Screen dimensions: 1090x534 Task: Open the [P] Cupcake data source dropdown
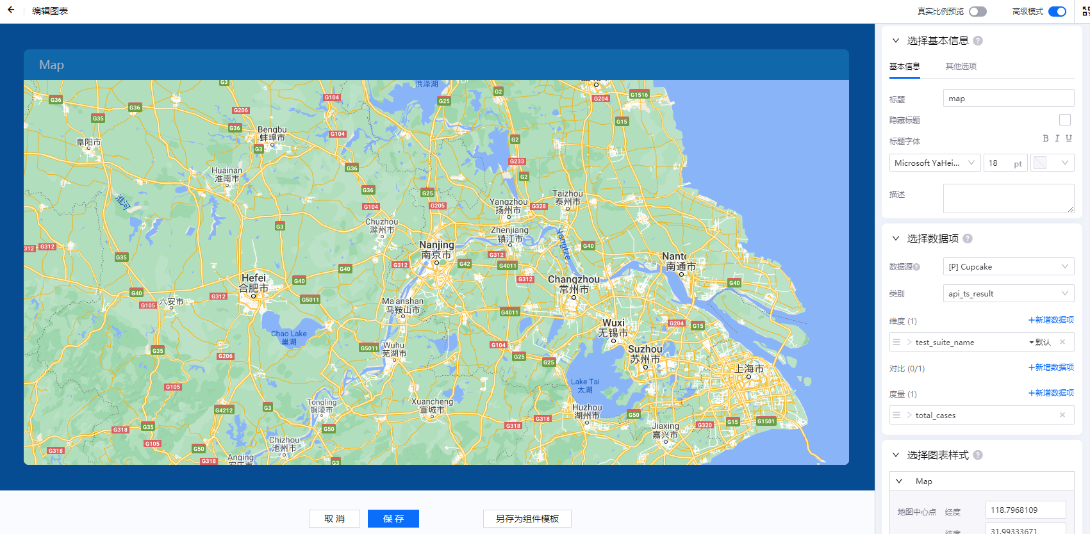pos(1009,266)
